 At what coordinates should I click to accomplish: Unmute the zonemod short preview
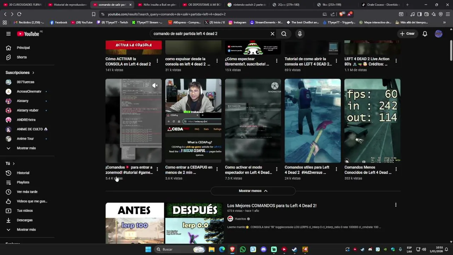pos(155,85)
